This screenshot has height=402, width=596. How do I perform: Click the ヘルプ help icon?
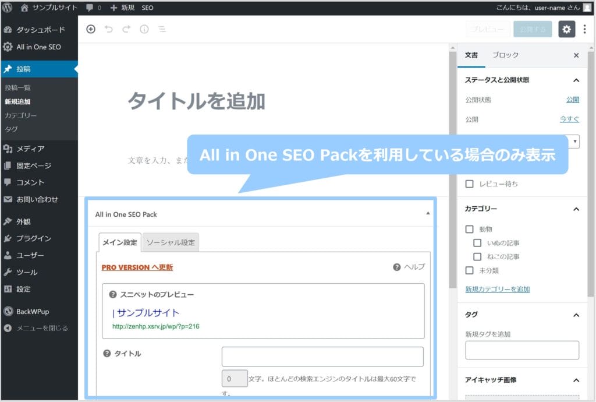pyautogui.click(x=397, y=267)
